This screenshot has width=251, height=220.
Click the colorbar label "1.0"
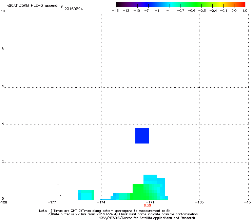click(245, 11)
